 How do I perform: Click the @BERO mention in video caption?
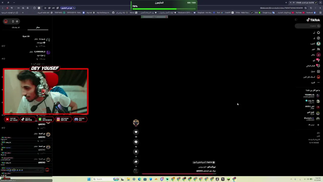point(200,171)
